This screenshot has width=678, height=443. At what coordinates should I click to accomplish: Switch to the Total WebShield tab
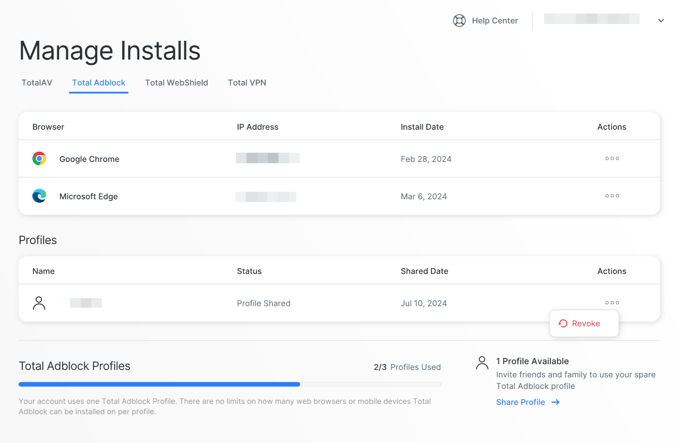[176, 82]
